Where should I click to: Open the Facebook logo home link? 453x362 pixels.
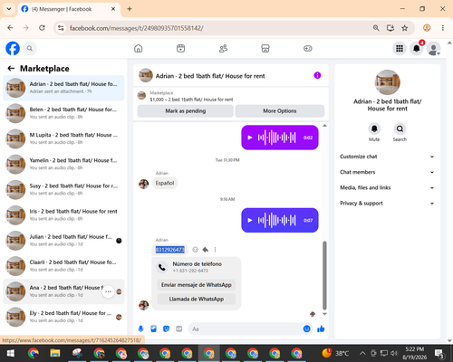pos(13,48)
